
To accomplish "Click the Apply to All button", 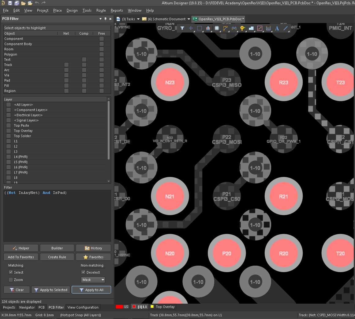I will click(91, 290).
